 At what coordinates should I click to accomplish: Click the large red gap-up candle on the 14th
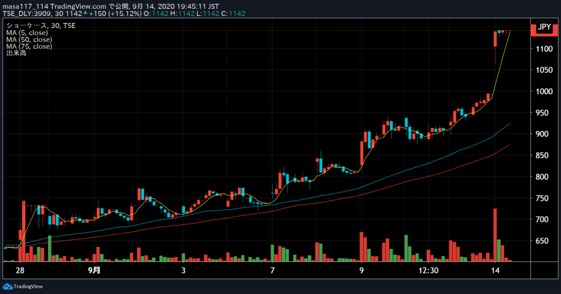tap(495, 39)
